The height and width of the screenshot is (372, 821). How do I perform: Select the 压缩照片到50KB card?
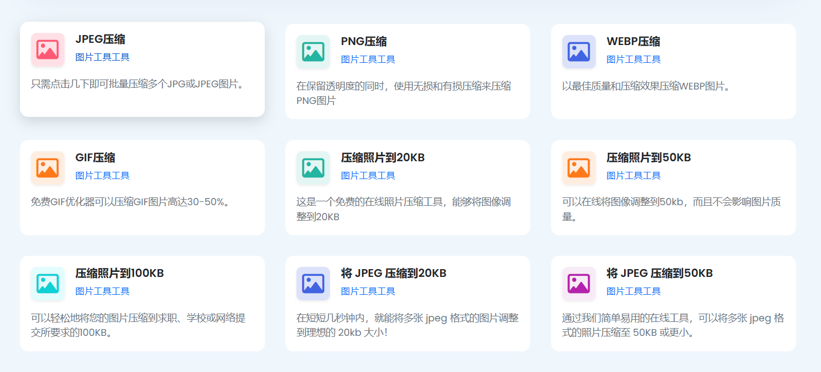point(673,186)
